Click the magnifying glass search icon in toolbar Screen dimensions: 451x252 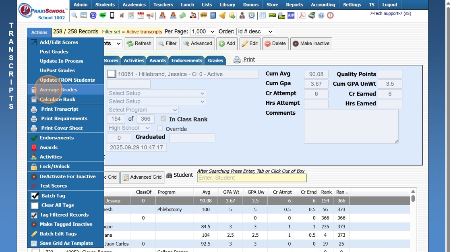point(74,16)
